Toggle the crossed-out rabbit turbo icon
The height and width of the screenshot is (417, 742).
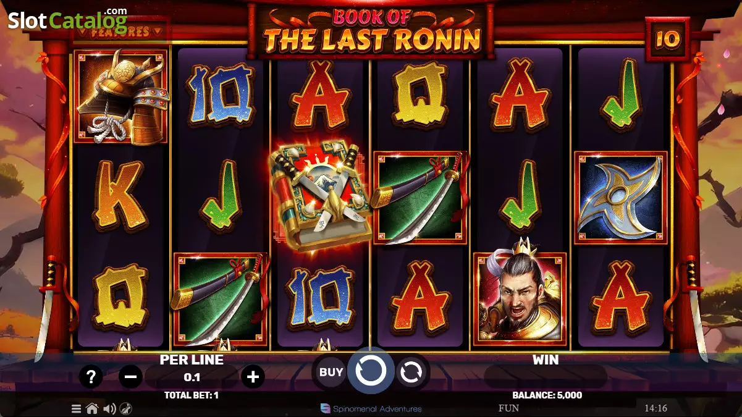pyautogui.click(x=125, y=408)
